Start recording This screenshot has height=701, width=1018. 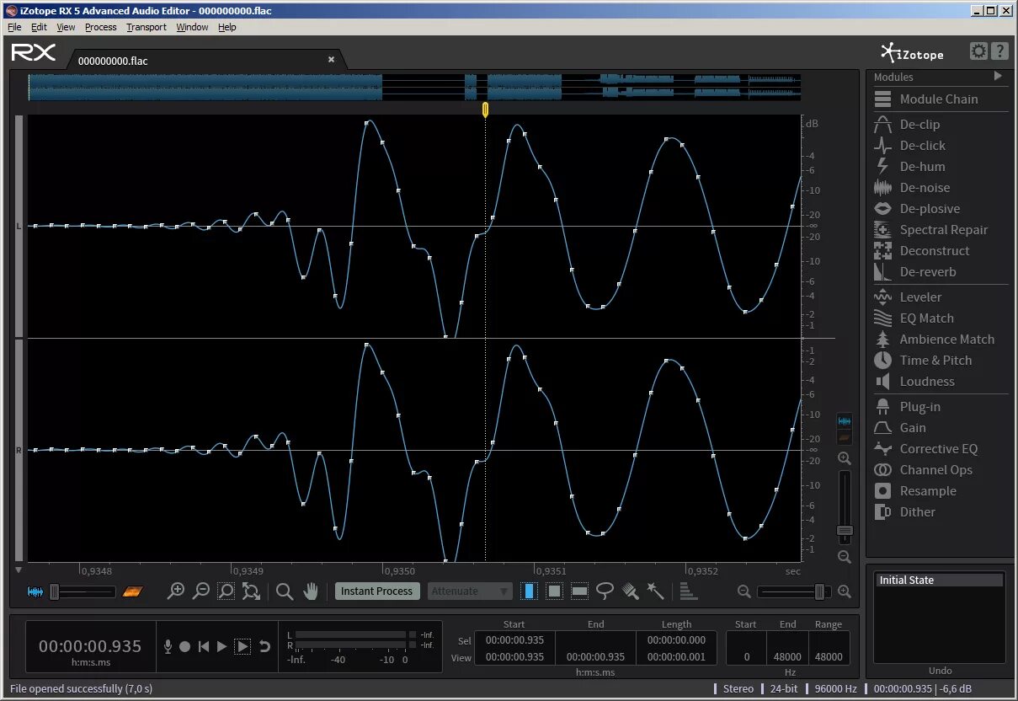tap(184, 646)
